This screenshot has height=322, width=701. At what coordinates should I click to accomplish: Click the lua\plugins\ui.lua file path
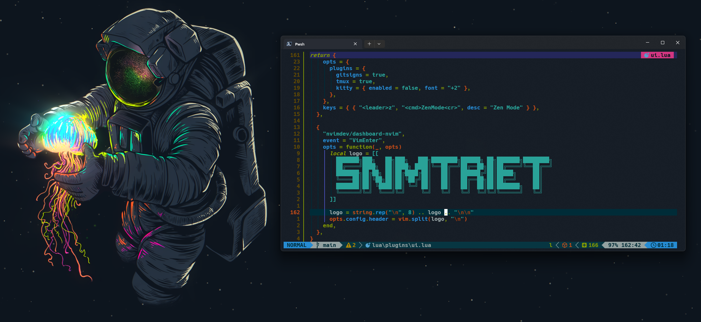[x=402, y=245]
